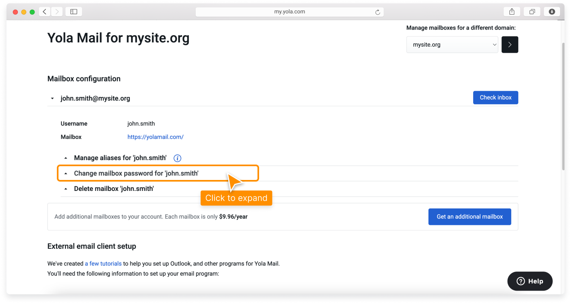Click the tab overview icon

pyautogui.click(x=532, y=11)
